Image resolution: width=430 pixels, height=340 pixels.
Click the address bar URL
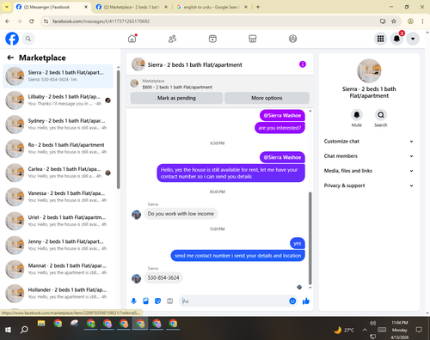101,21
